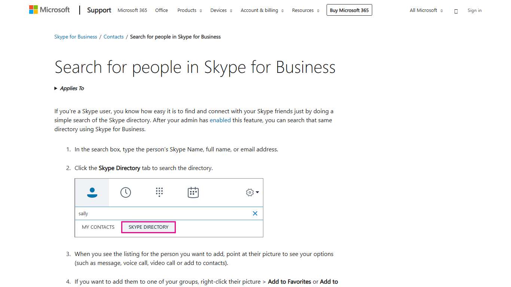The width and height of the screenshot is (511, 287).
Task: Open search using the icon beside Sign in
Action: click(x=456, y=10)
